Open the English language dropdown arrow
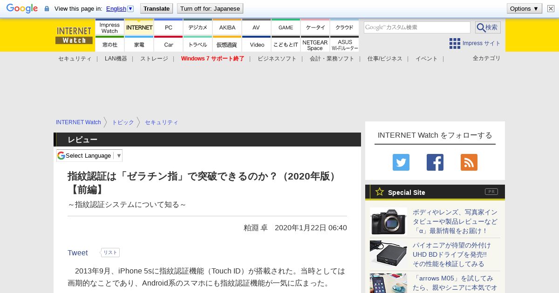The width and height of the screenshot is (559, 293). tap(130, 8)
